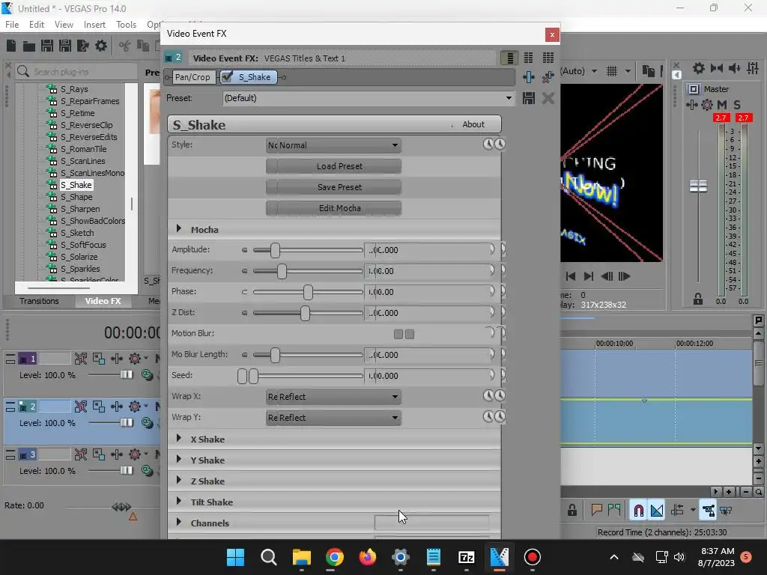The height and width of the screenshot is (575, 767).
Task: Switch to the Video FX tab
Action: 103,301
